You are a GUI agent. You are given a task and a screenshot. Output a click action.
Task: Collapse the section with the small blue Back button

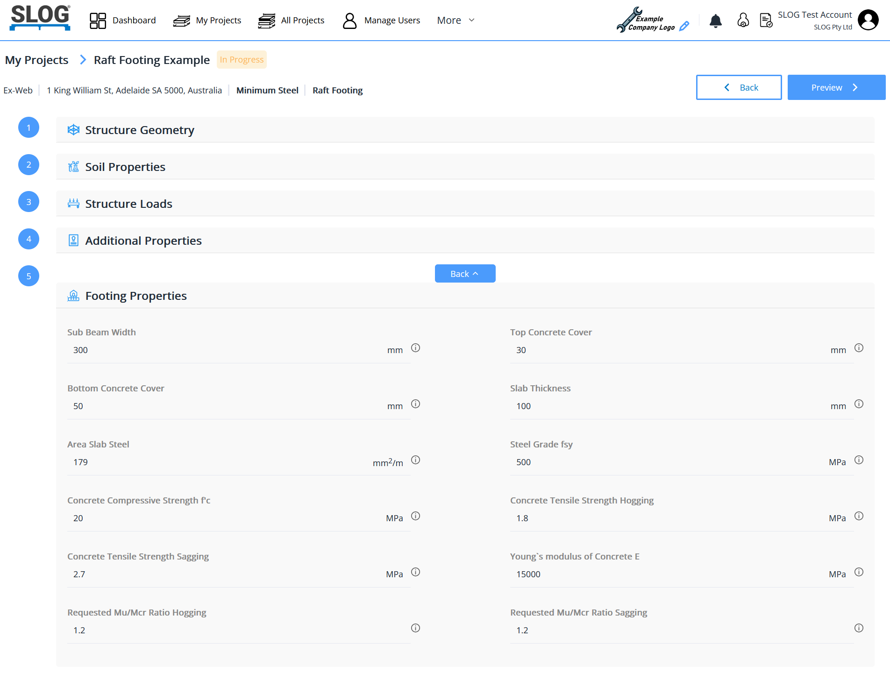click(464, 274)
